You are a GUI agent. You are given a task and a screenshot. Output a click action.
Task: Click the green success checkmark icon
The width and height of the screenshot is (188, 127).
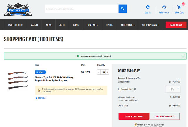point(78,56)
